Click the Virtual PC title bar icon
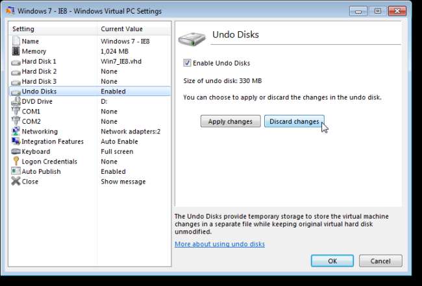Viewport: 422px width, 286px height. click(10, 11)
